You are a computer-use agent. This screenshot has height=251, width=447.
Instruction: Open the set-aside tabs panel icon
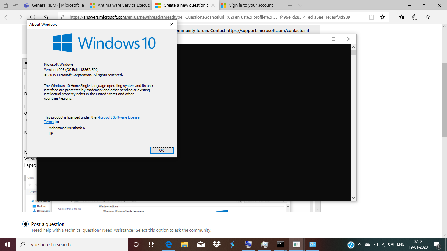(5, 5)
